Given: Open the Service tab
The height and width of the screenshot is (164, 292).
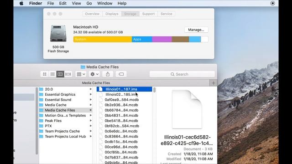Looking at the screenshot, I should click(166, 14).
